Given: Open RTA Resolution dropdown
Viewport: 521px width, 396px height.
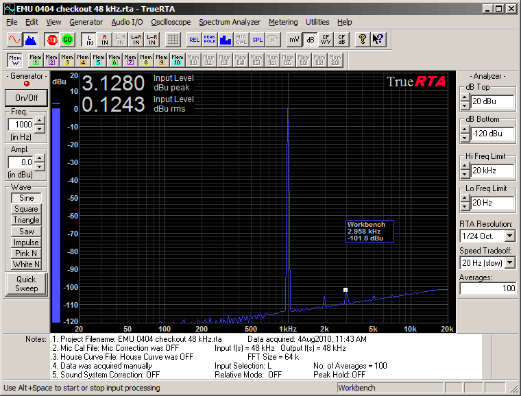Looking at the screenshot, I should (510, 236).
